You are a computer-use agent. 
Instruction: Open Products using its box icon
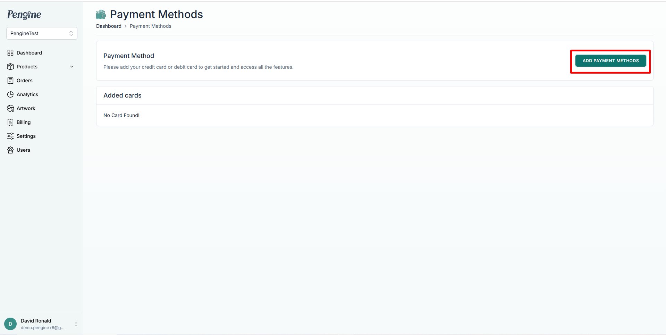(x=10, y=66)
